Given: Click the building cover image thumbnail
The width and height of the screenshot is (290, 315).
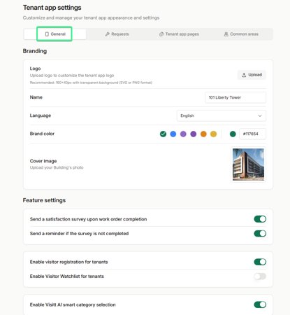Looking at the screenshot, I should pos(248,164).
